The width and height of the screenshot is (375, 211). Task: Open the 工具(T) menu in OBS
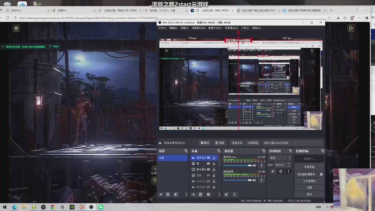click(x=245, y=28)
